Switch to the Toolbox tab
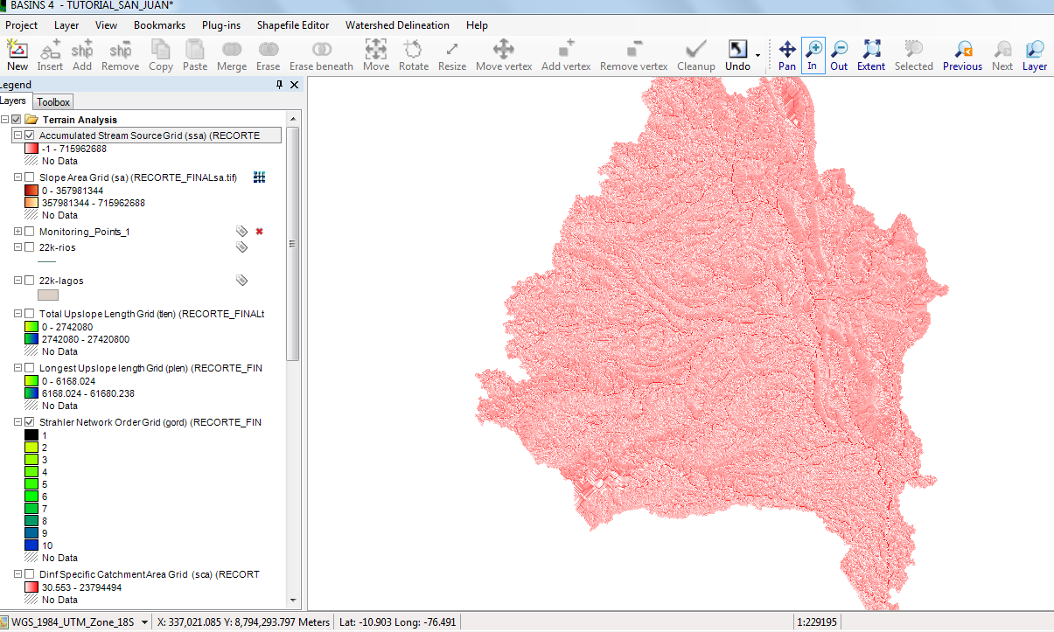The width and height of the screenshot is (1054, 632). pos(53,102)
